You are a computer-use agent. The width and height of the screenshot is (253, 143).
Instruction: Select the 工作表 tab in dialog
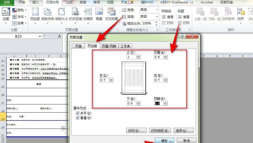pyautogui.click(x=125, y=46)
